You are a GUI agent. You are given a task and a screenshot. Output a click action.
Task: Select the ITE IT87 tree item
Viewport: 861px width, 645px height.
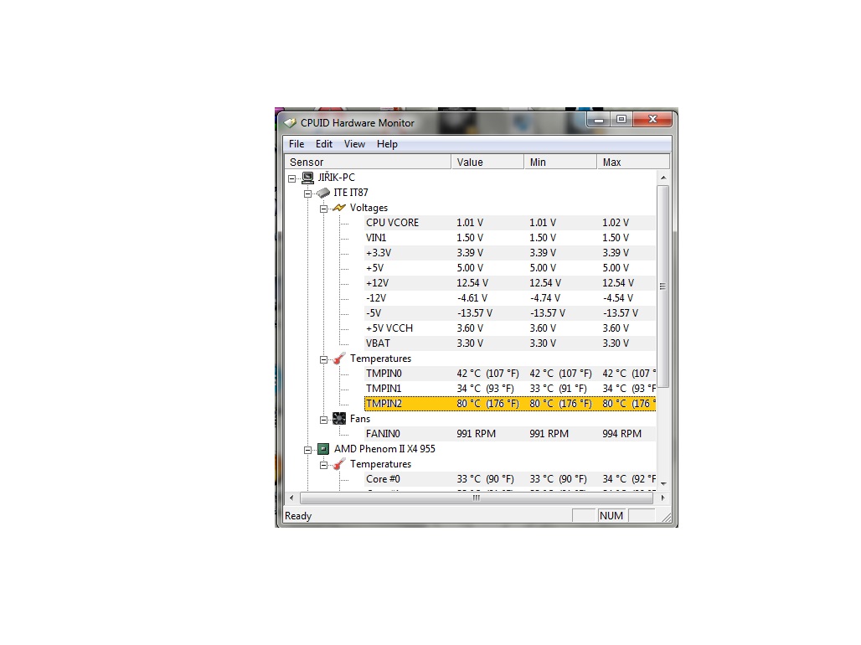(x=351, y=193)
